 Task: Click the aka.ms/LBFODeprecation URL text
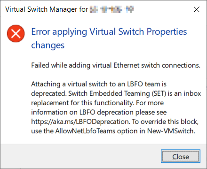click(80, 122)
